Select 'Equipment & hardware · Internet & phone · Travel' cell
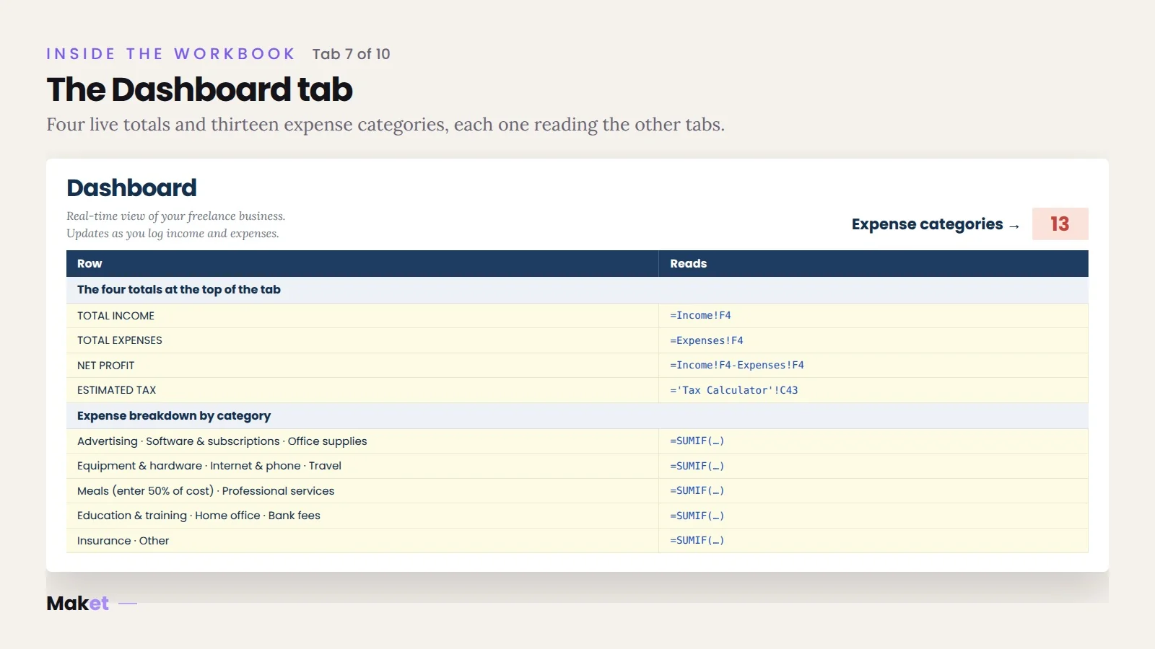 [x=362, y=466]
